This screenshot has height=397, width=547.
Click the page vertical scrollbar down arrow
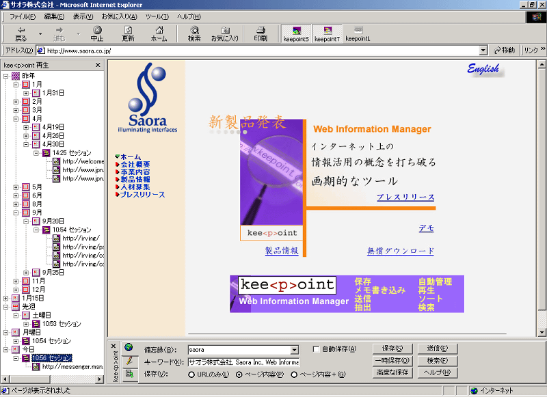542,333
